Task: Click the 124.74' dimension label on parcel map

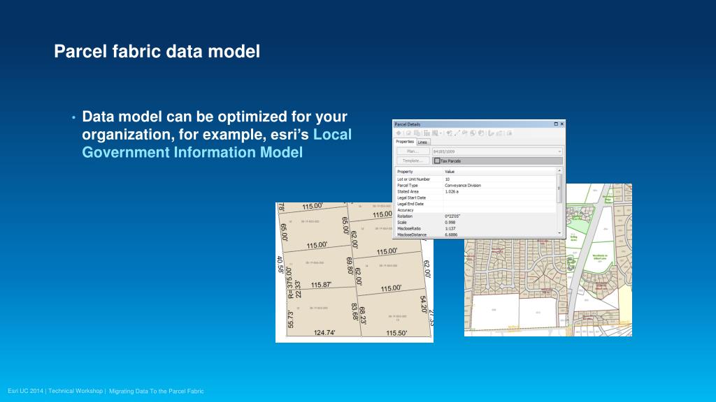Action: point(324,333)
